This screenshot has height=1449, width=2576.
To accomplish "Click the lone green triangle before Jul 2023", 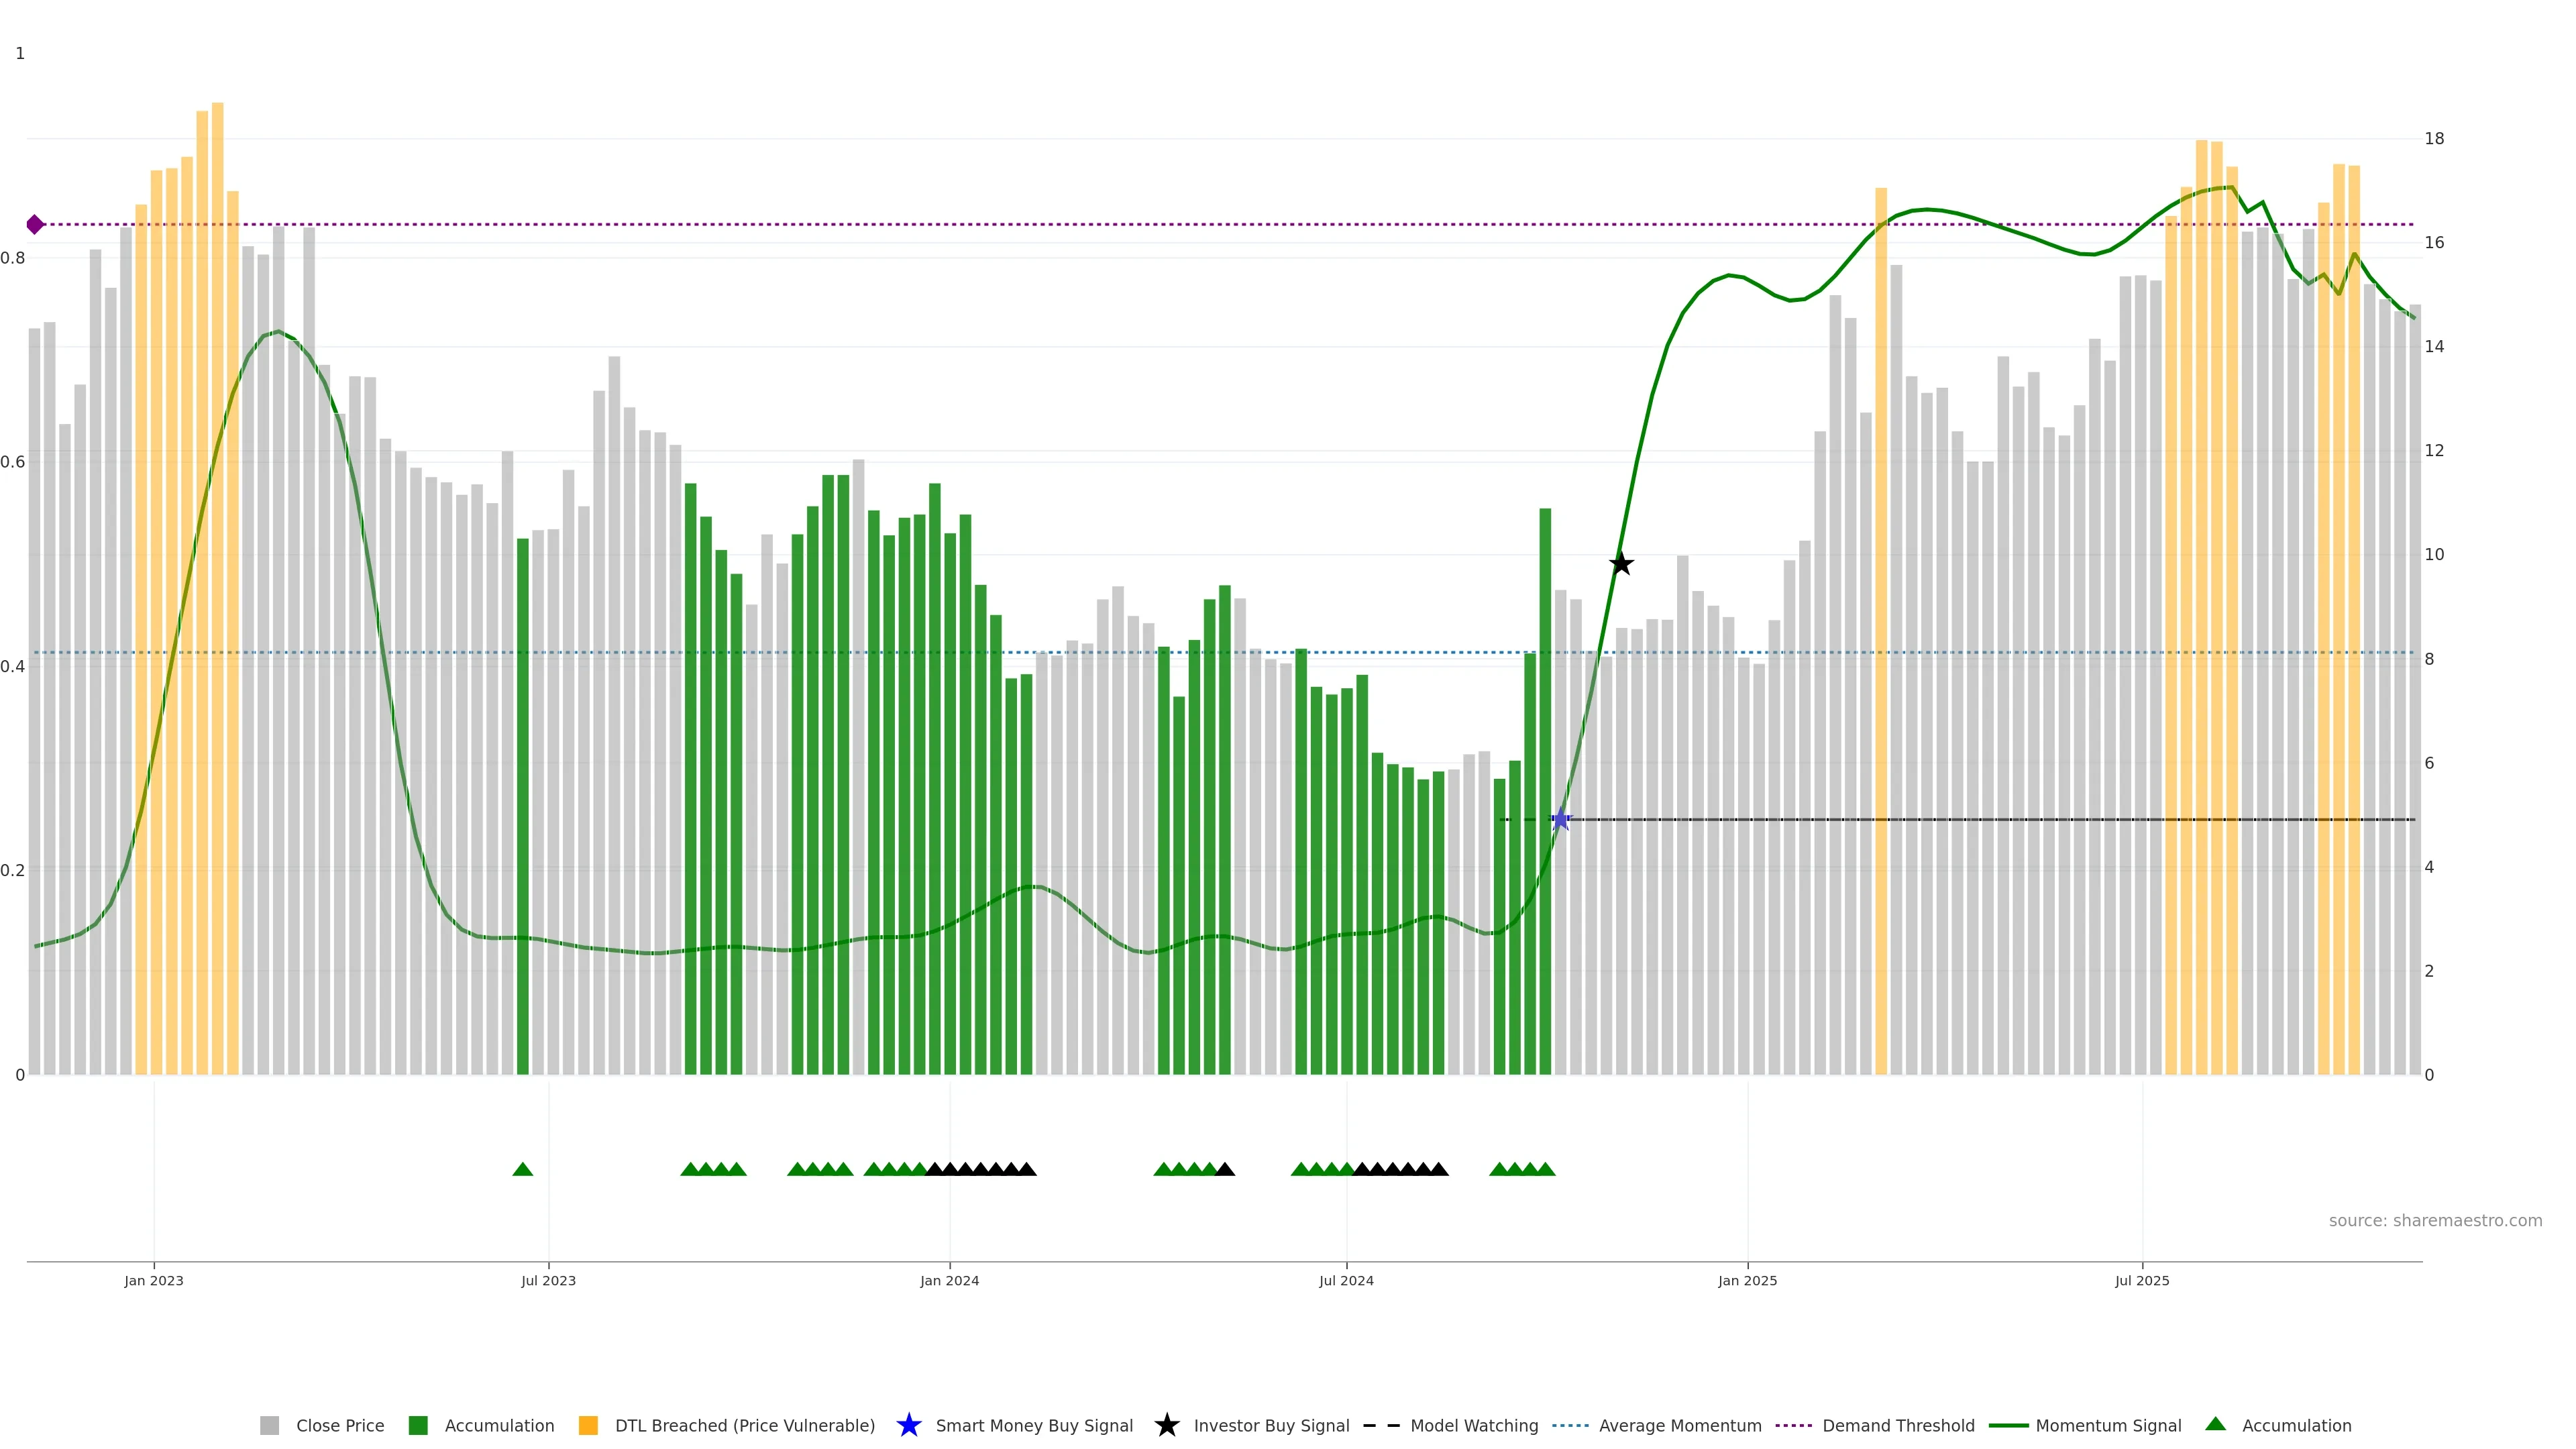I will tap(522, 1169).
